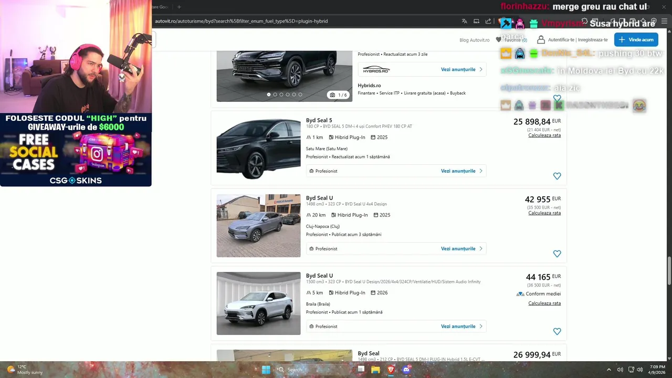672x378 pixels.
Task: Click the cast screen icon in address bar
Action: tap(476, 21)
